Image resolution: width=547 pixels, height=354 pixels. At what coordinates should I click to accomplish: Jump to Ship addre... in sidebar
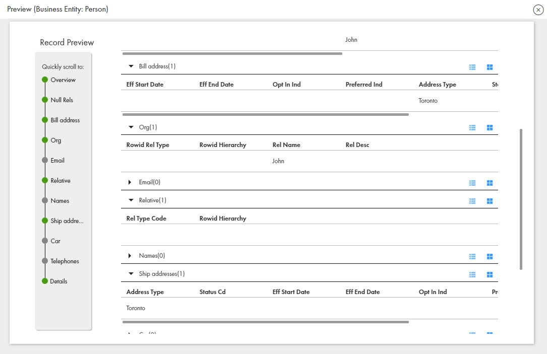(67, 221)
